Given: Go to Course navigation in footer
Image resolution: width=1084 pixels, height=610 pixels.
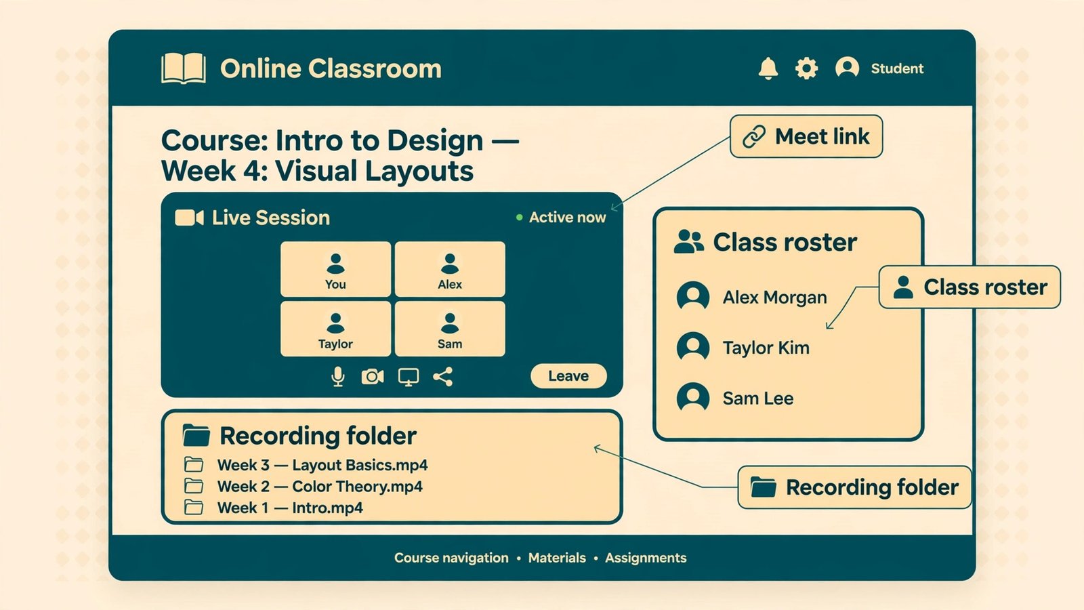Looking at the screenshot, I should [451, 558].
